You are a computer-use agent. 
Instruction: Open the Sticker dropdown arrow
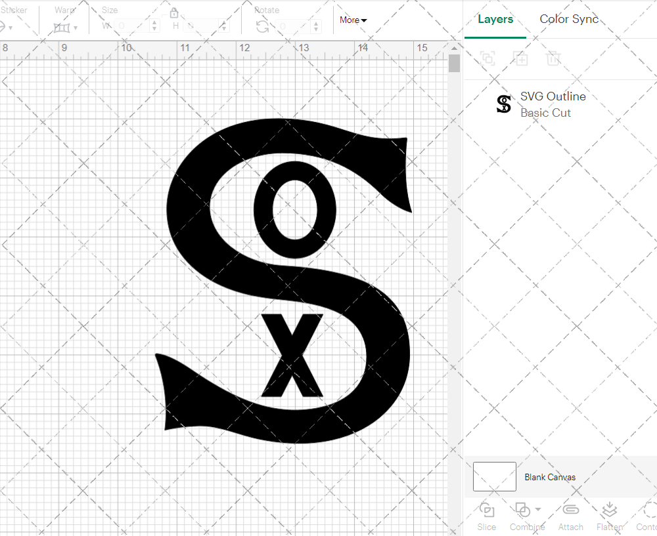[11, 28]
